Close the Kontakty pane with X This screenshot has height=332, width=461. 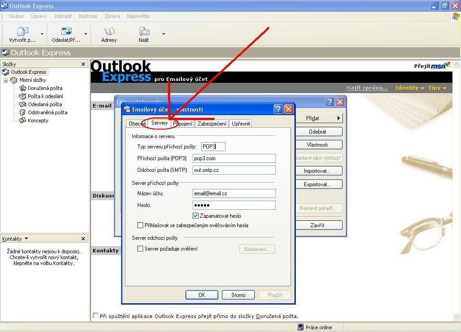(83, 238)
